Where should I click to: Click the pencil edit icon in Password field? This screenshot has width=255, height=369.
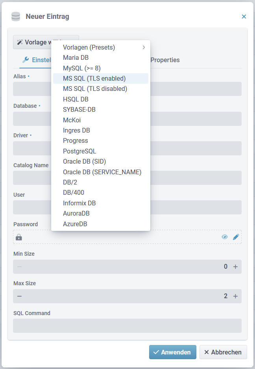click(x=236, y=237)
